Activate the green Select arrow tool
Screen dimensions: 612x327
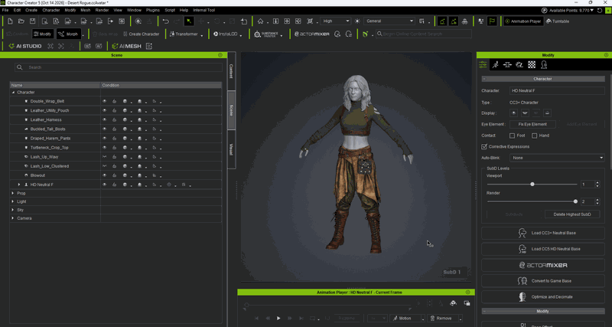pos(189,21)
